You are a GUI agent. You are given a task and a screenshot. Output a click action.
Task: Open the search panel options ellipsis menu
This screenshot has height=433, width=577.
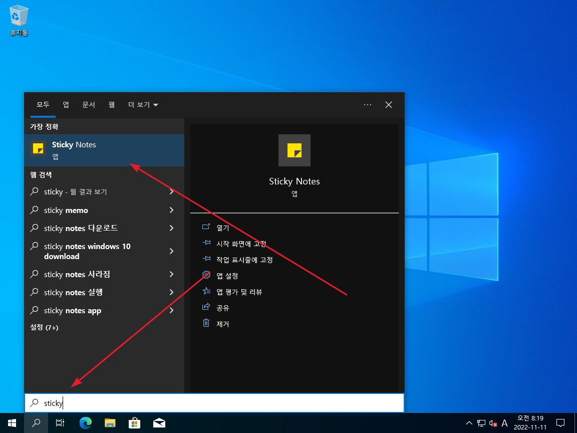367,105
